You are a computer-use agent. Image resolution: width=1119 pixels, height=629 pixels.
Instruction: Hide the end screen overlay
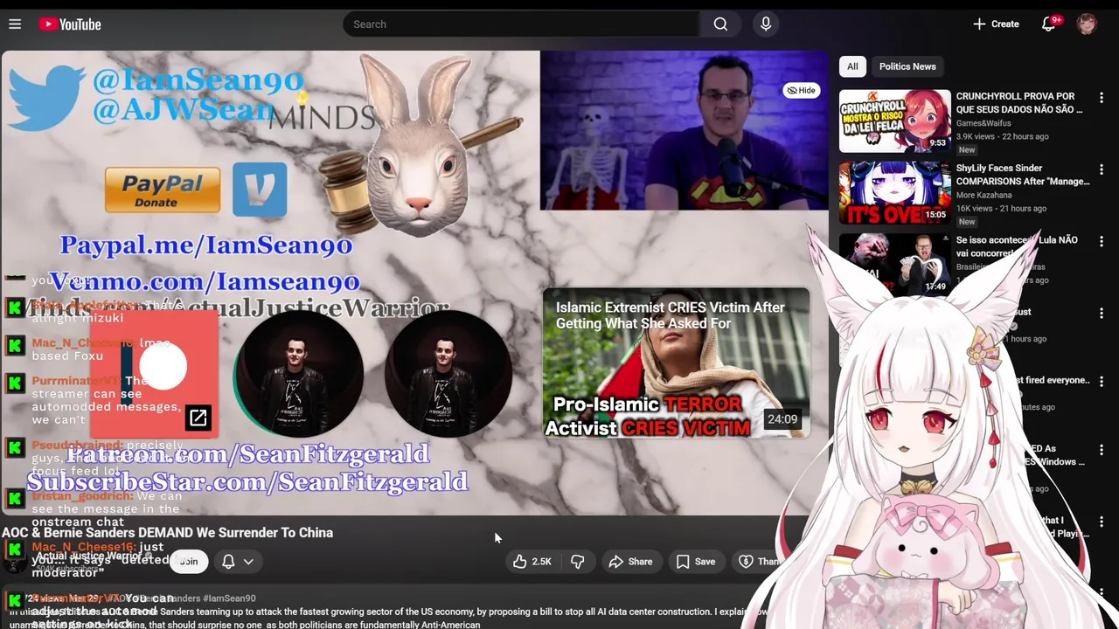tap(801, 90)
